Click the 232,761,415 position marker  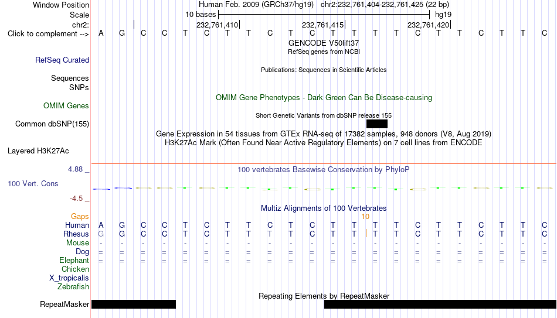(x=322, y=25)
